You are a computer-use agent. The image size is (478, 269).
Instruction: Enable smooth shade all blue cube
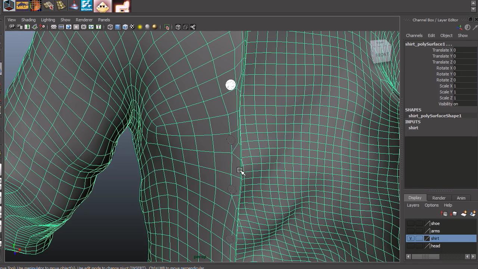point(118,27)
